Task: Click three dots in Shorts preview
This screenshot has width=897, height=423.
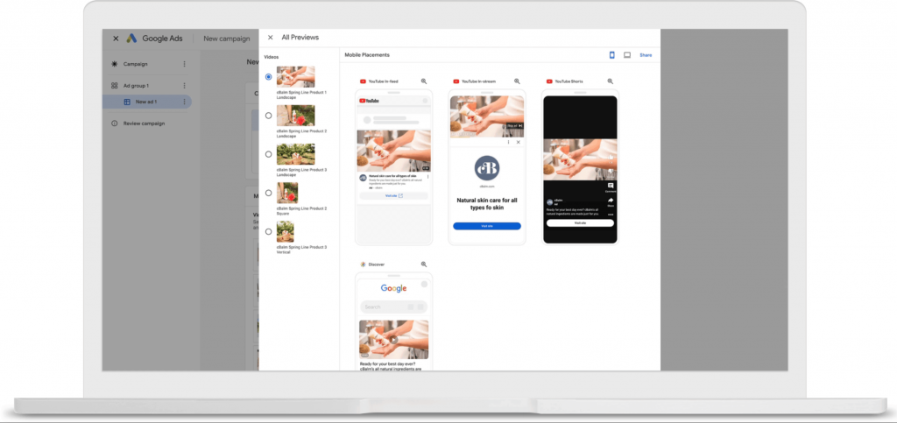Action: click(x=611, y=215)
